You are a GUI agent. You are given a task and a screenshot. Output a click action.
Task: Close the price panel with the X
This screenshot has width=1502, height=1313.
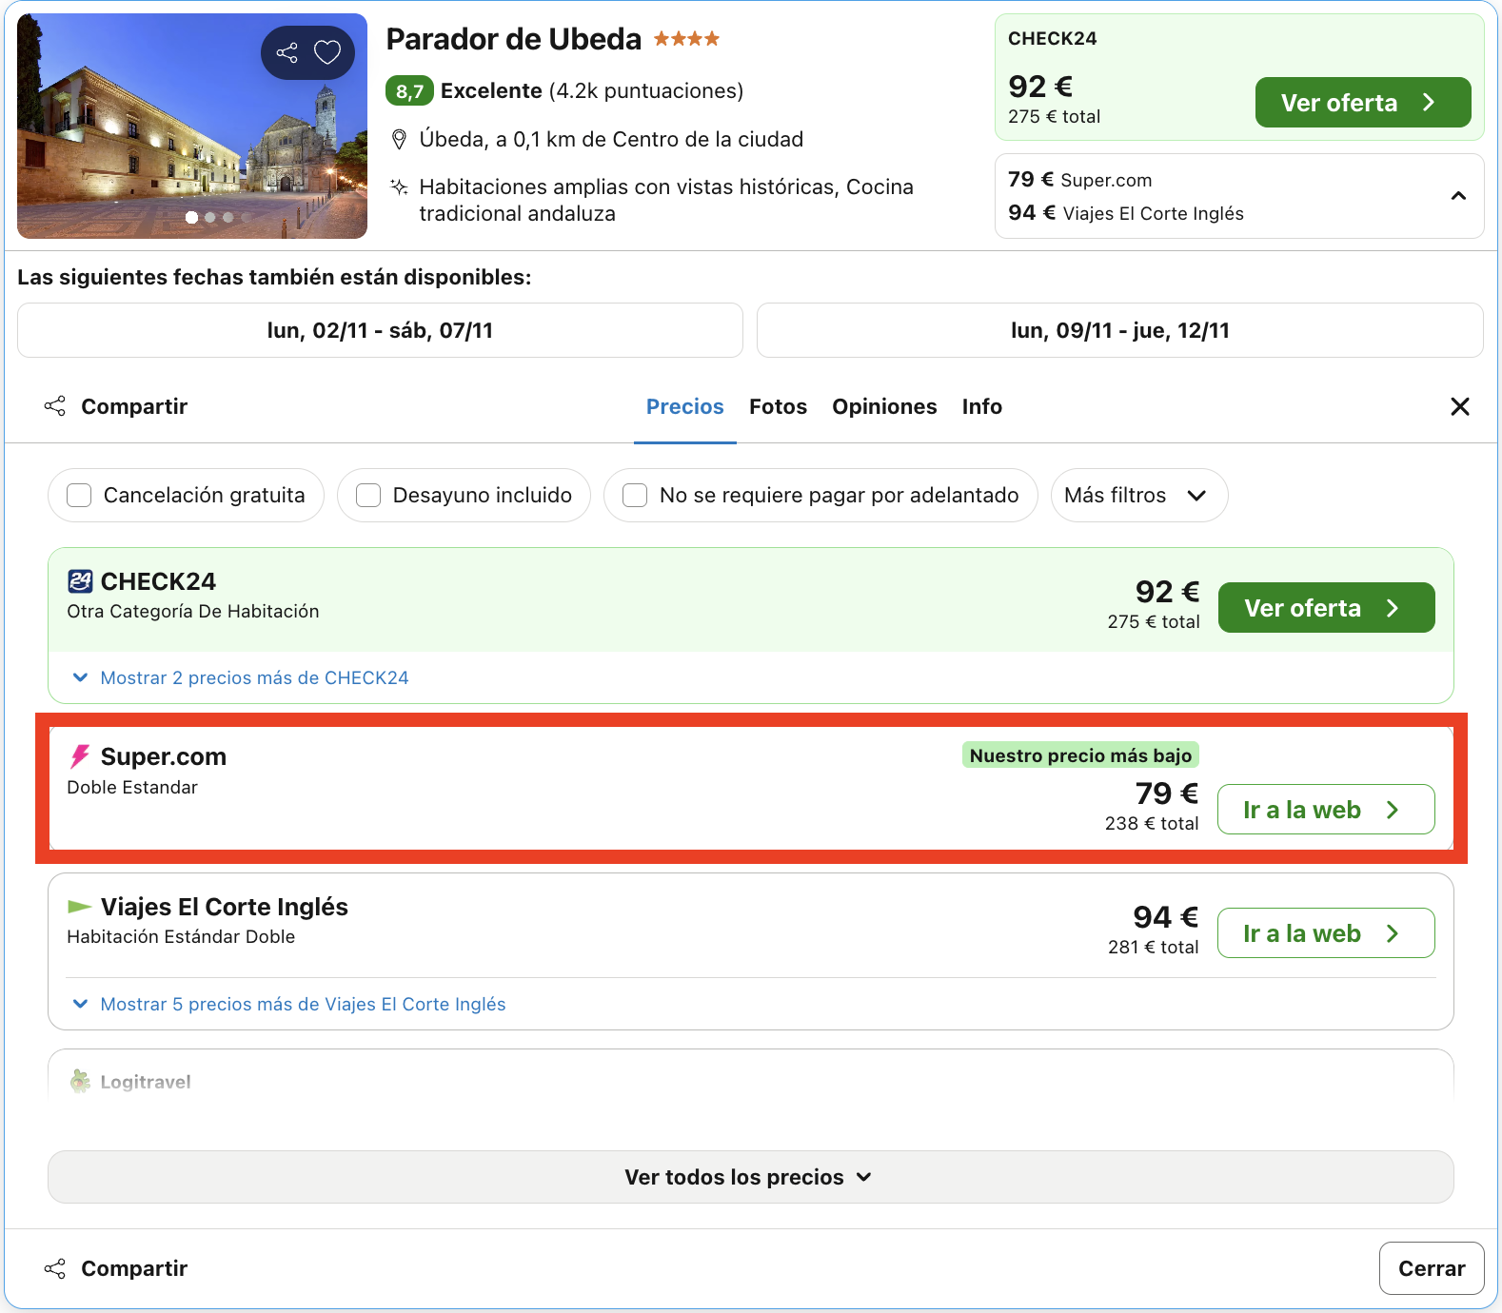(1460, 406)
